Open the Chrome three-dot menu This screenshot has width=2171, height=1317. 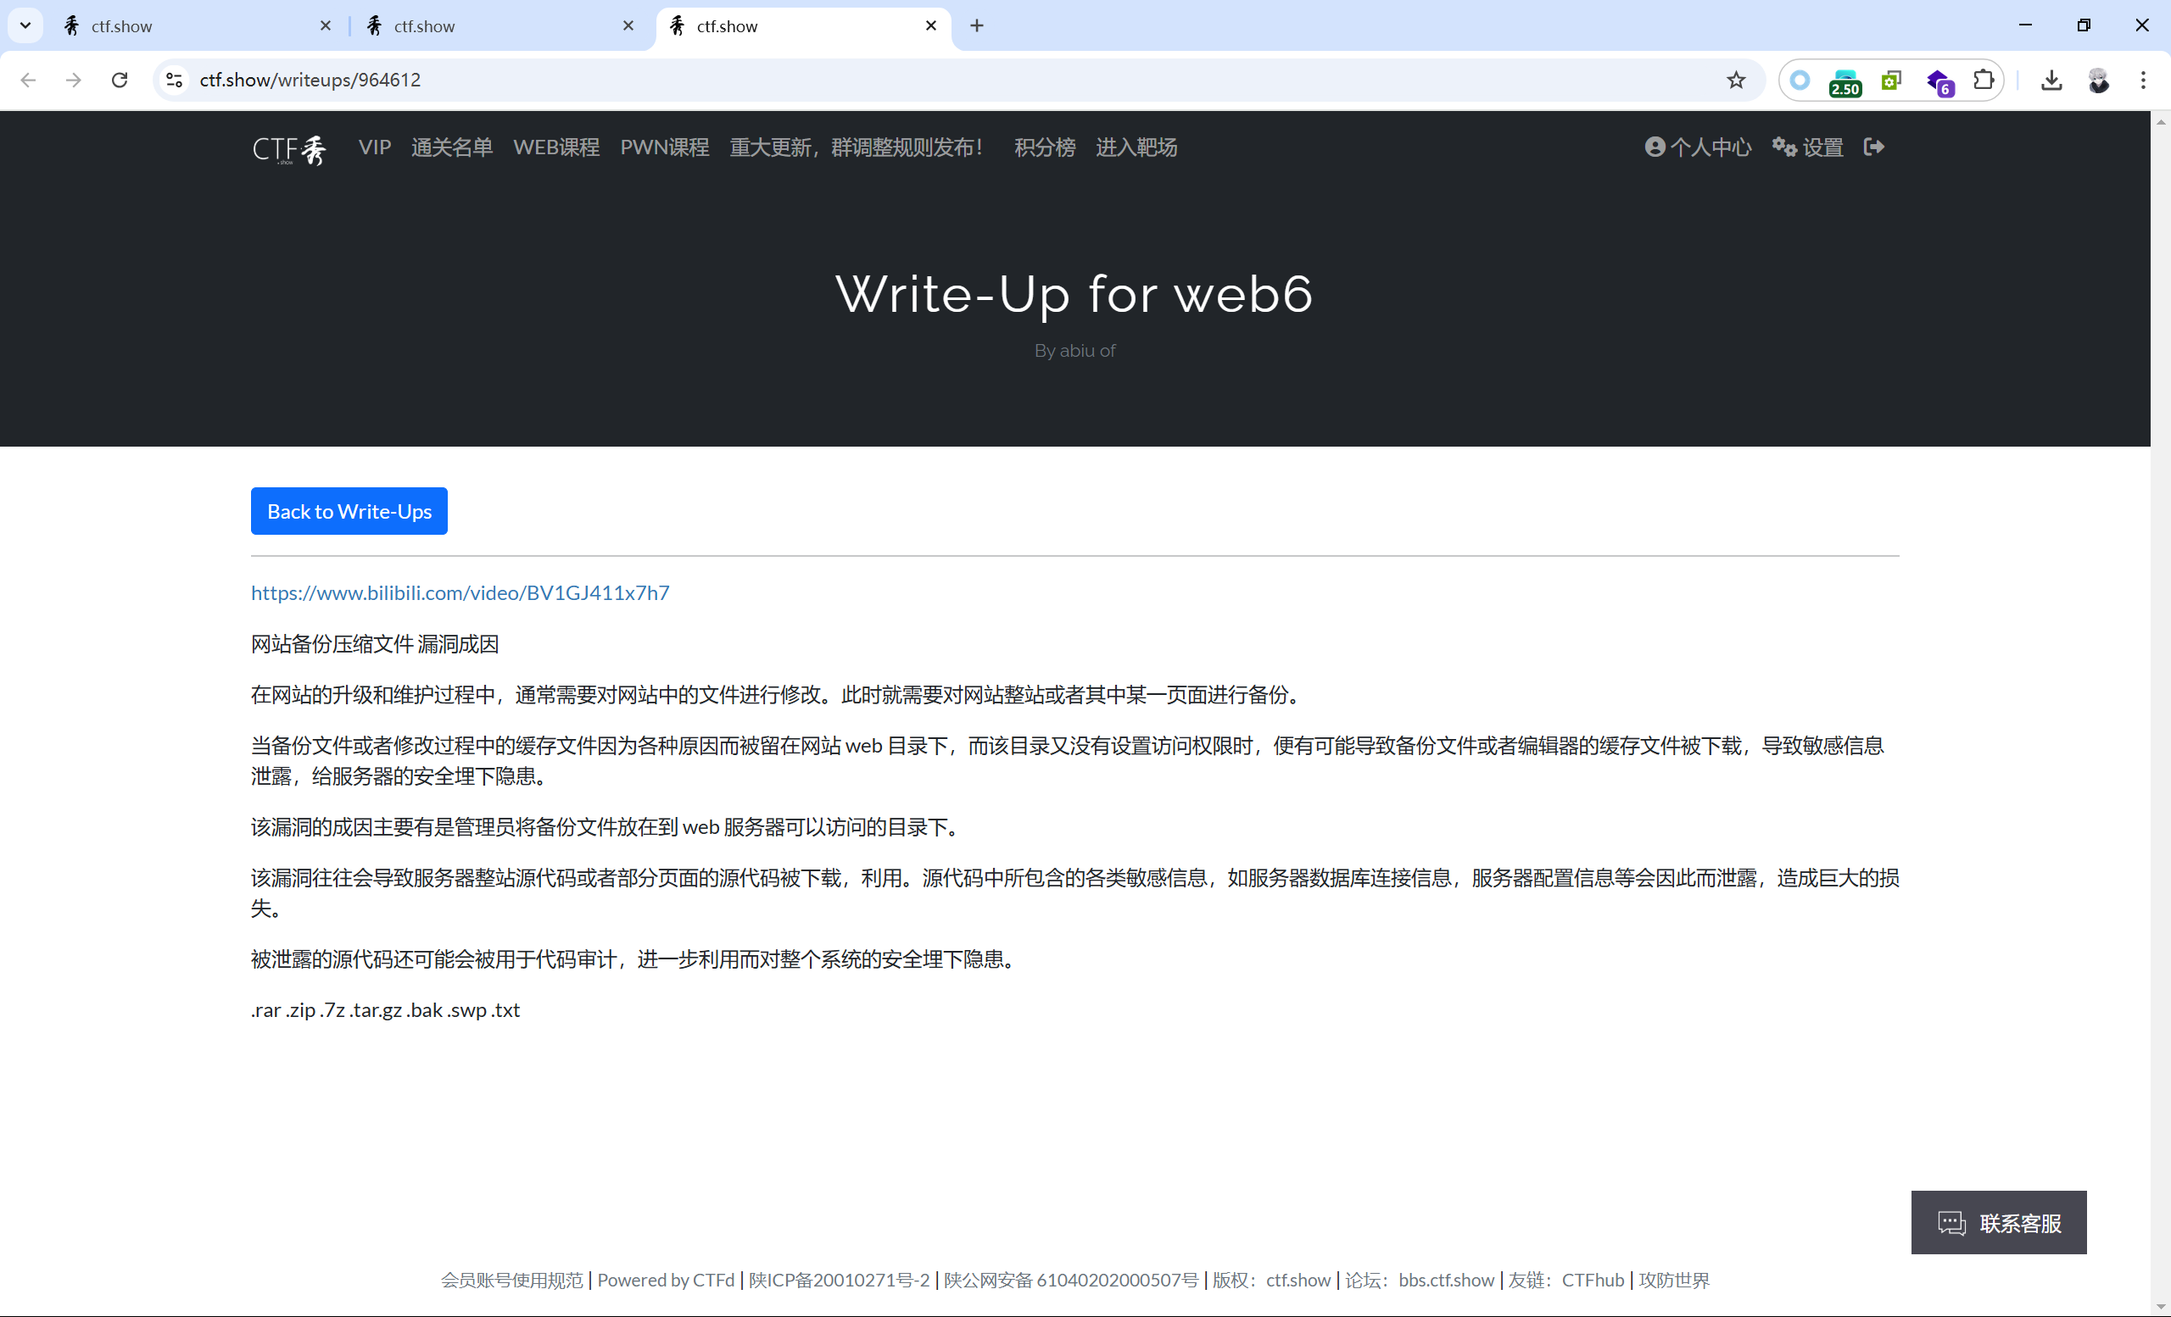click(2143, 81)
